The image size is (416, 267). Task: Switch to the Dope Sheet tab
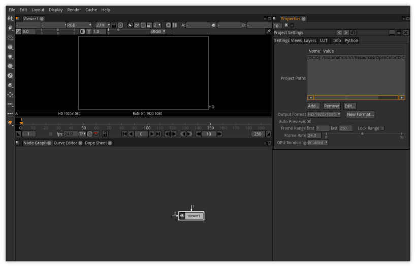tap(95, 143)
